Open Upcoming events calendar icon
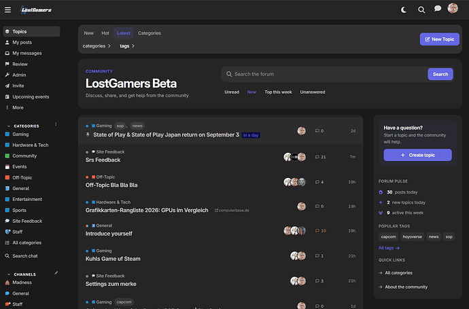The height and width of the screenshot is (309, 469). [x=7, y=96]
